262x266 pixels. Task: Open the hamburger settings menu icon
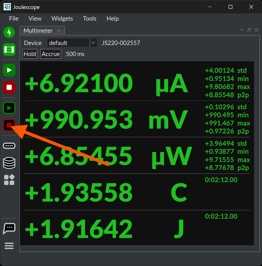click(x=9, y=246)
